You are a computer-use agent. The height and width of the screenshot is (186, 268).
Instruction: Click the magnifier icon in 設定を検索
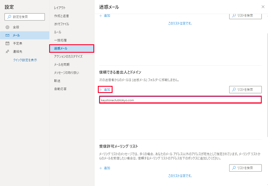click(9, 17)
